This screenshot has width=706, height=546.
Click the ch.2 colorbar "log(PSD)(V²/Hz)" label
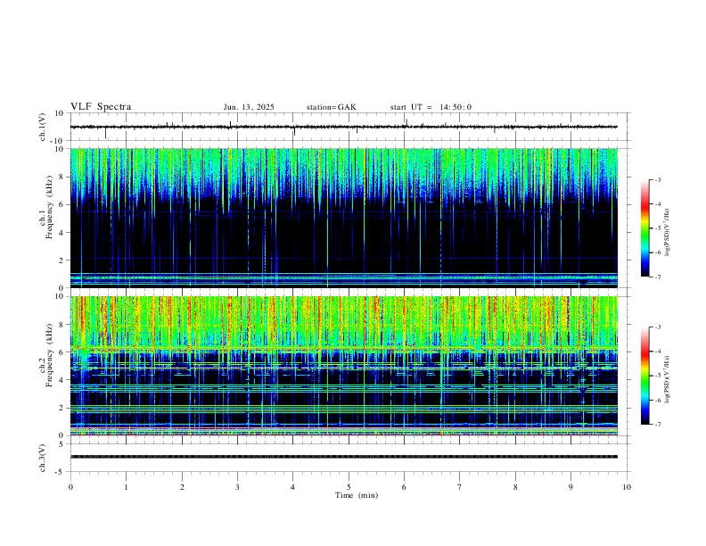click(668, 379)
